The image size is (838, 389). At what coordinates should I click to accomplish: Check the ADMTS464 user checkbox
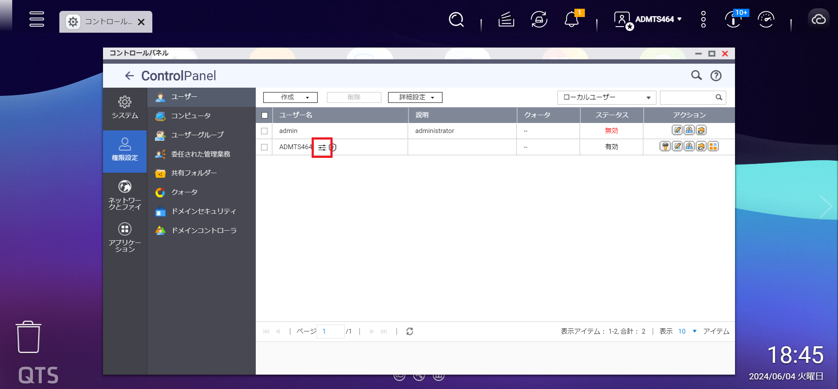[x=264, y=147]
